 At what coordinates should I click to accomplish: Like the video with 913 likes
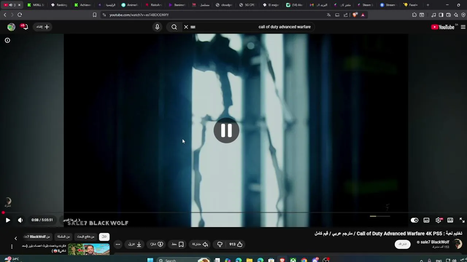point(236,244)
